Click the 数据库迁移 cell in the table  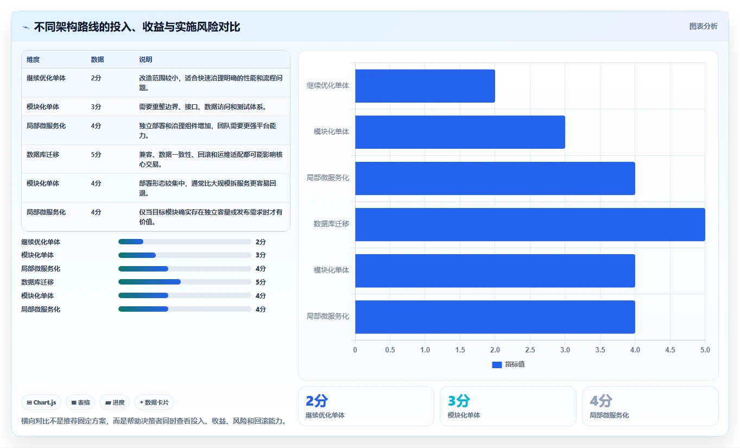(43, 155)
